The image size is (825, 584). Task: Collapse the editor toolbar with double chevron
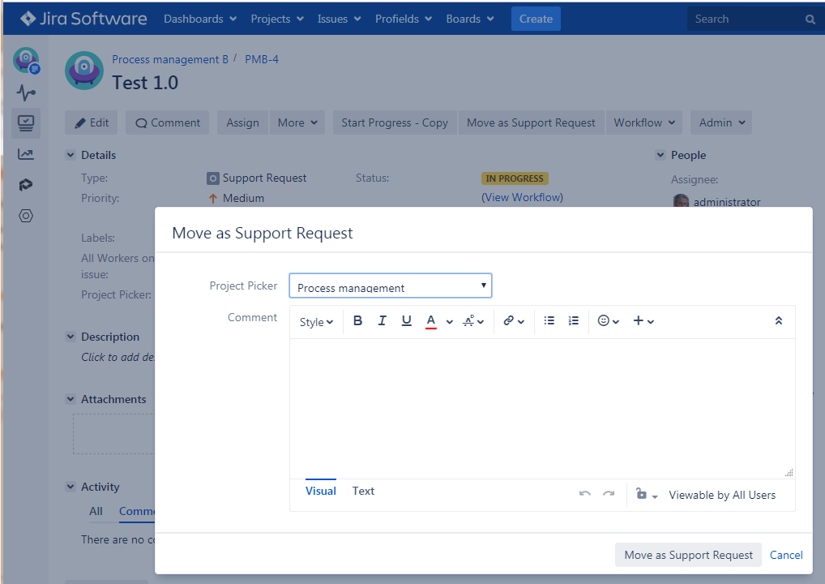[779, 321]
